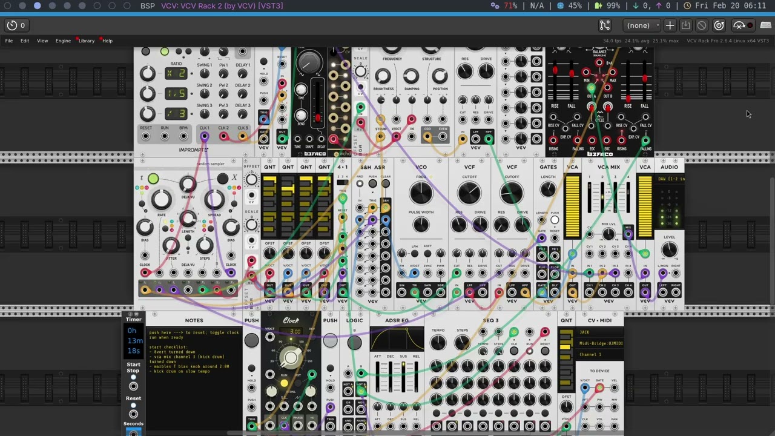775x436 pixels.
Task: Click the SEQ 3 TEMPO knob
Action: tap(438, 343)
